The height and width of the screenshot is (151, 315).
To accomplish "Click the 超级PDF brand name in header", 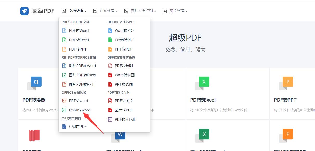I will click(x=43, y=11).
